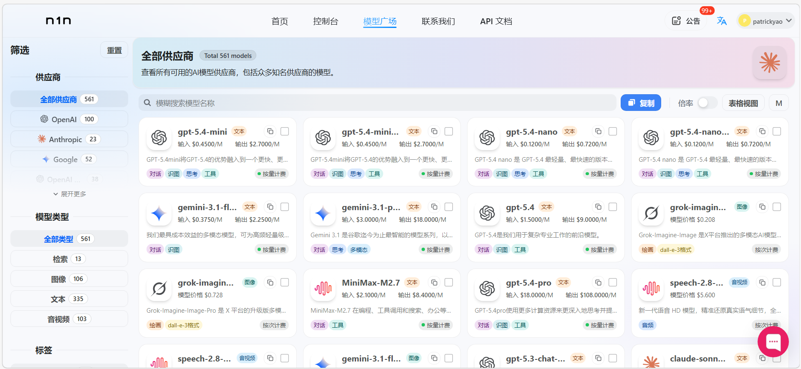
Task: Copy the gpt-5.4-pro model name
Action: [598, 283]
